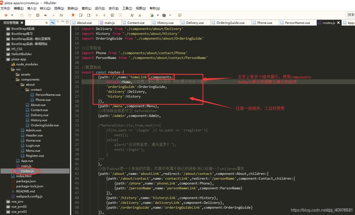Open Register.vue from the project tree
Viewport: 355px width, 215px height.
(x=35, y=156)
